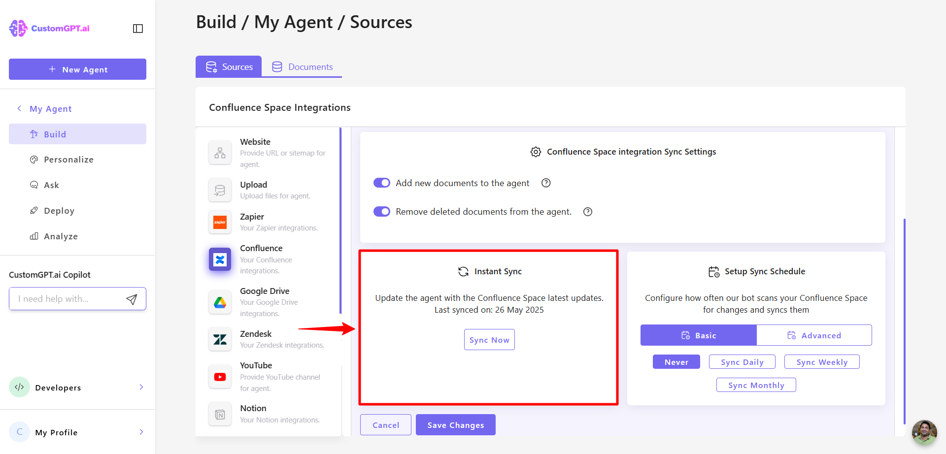Switch to the Documents tab
This screenshot has height=454, width=946.
(302, 66)
